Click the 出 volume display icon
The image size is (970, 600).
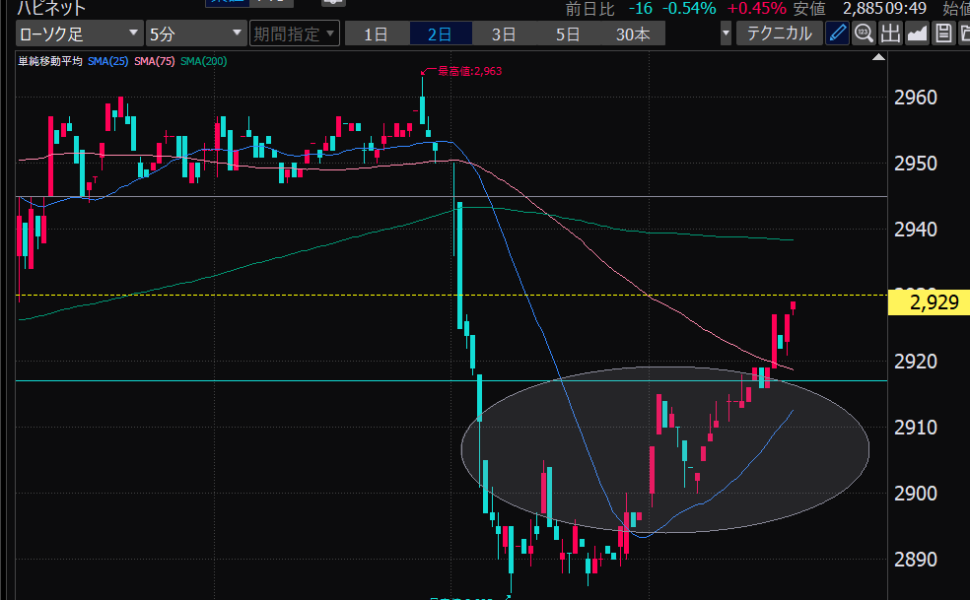[890, 33]
